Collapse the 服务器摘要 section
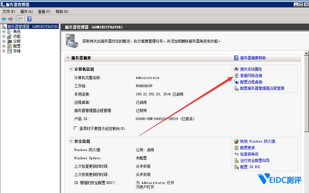This screenshot has width=309, height=193. pyautogui.click(x=68, y=58)
